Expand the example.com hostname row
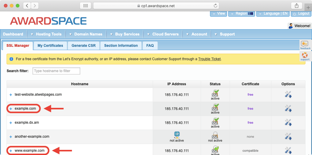 click(x=11, y=109)
